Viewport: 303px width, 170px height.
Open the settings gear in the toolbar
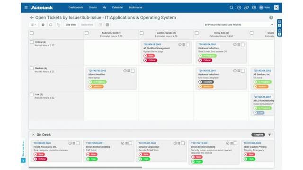tap(43, 25)
